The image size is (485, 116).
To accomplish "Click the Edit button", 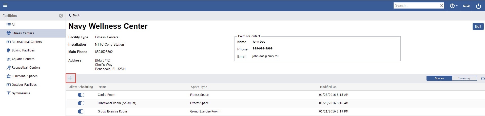I will [x=478, y=26].
